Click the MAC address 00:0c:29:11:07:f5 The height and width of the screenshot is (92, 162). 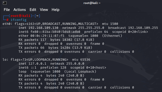click(x=47, y=36)
